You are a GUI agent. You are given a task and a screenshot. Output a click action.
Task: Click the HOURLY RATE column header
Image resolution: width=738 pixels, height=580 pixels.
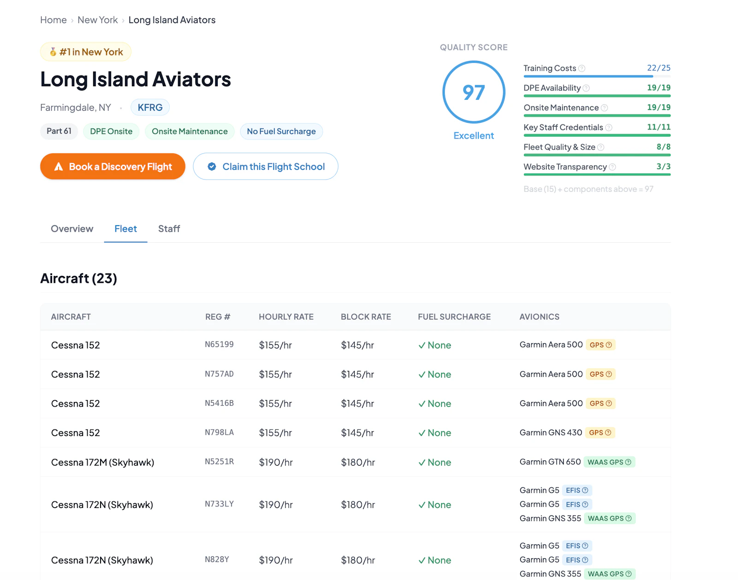click(286, 317)
